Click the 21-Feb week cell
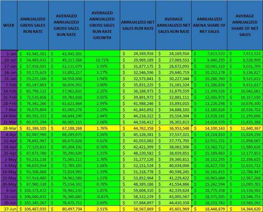 point(9,97)
